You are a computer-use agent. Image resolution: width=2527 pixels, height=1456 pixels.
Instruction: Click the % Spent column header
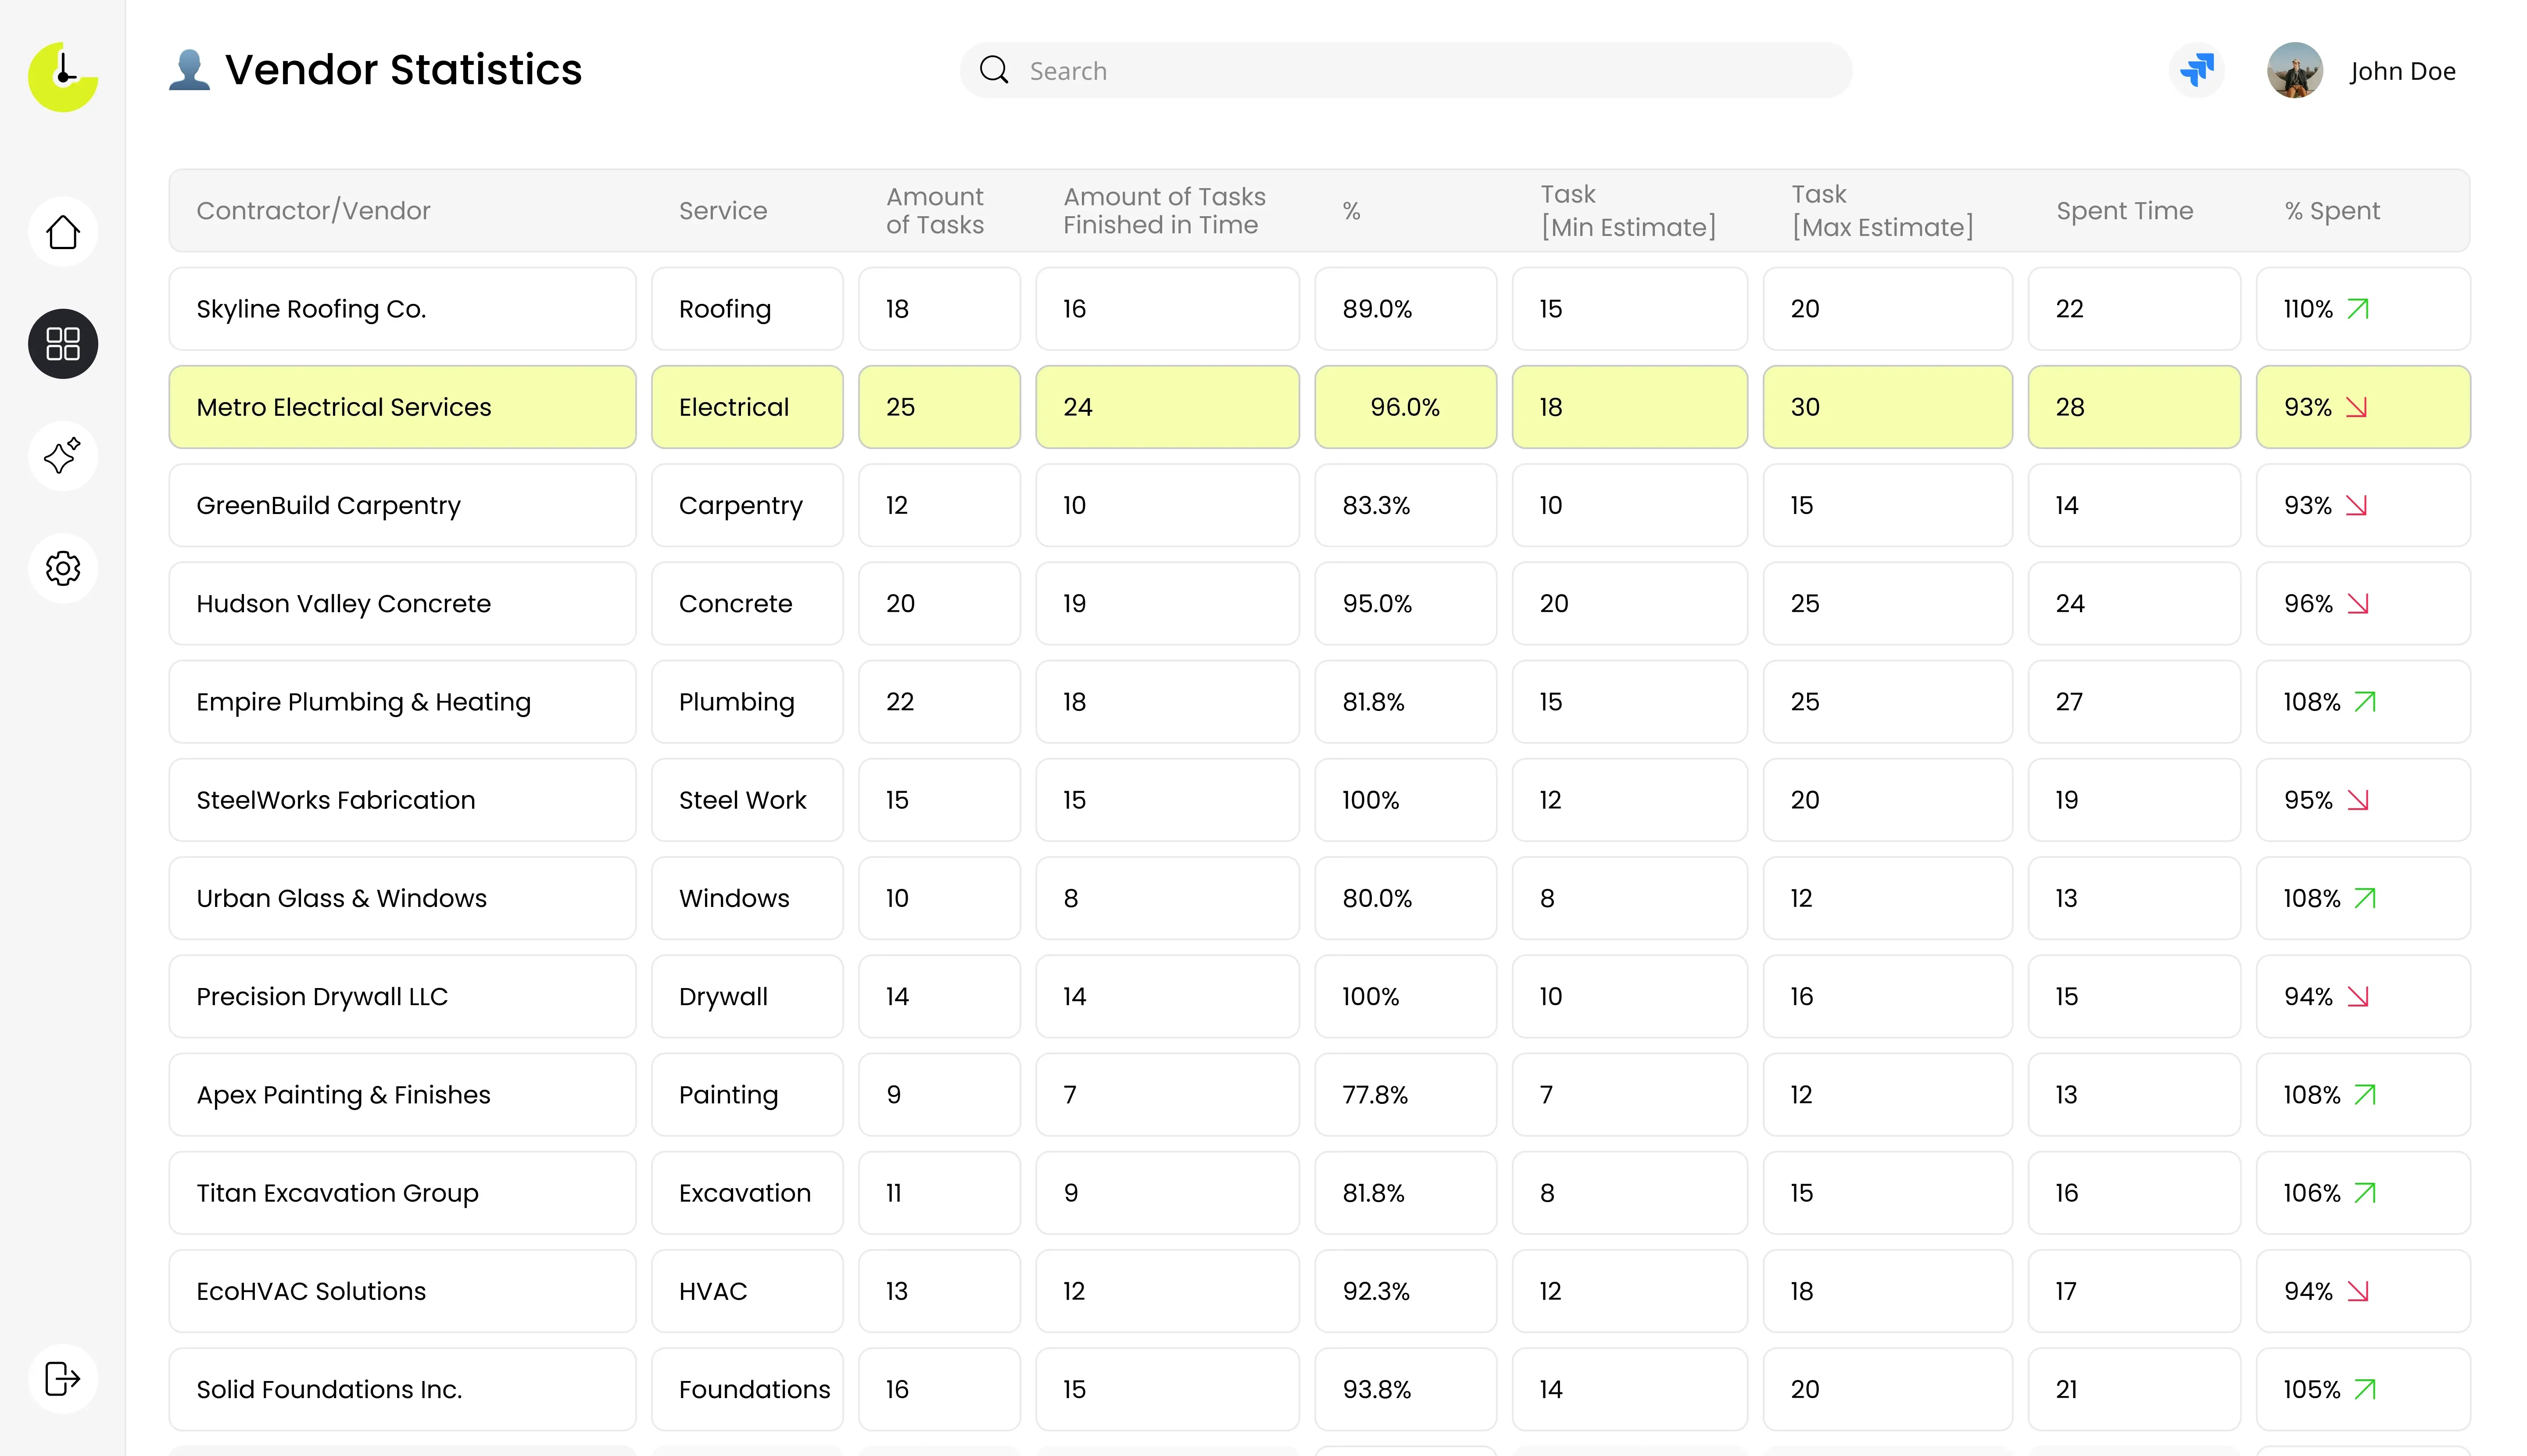[2332, 211]
